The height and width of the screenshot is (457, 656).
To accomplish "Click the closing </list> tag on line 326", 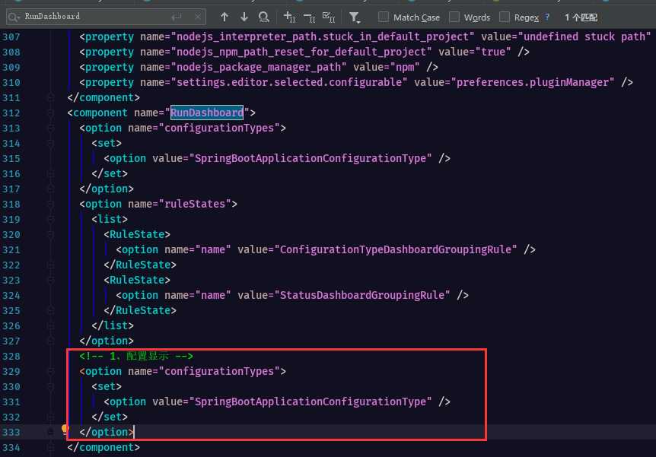I will click(113, 325).
